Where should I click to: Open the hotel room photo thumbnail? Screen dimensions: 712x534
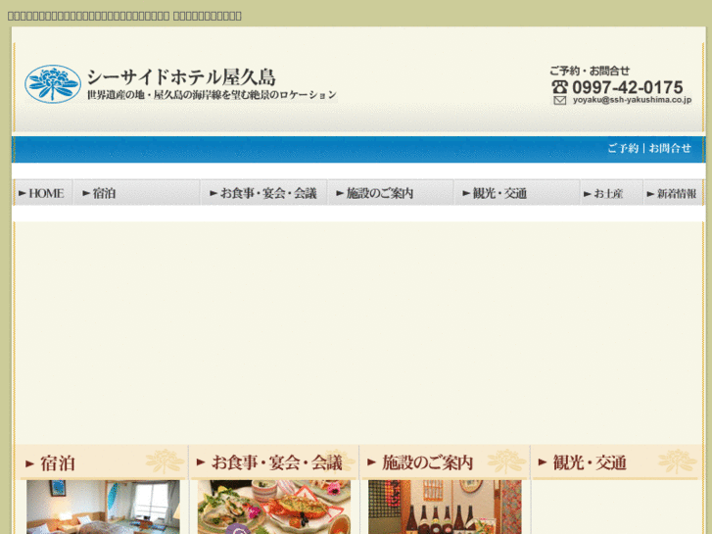coord(103,508)
